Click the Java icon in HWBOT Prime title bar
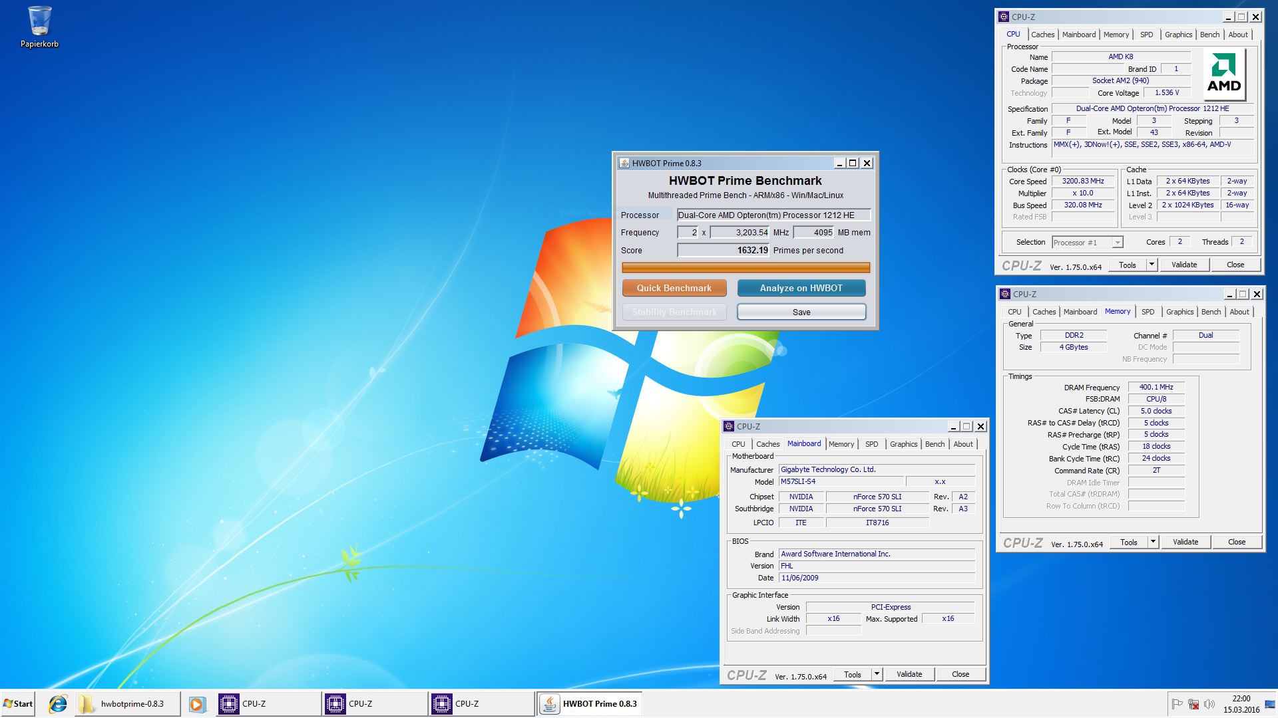 pyautogui.click(x=624, y=163)
